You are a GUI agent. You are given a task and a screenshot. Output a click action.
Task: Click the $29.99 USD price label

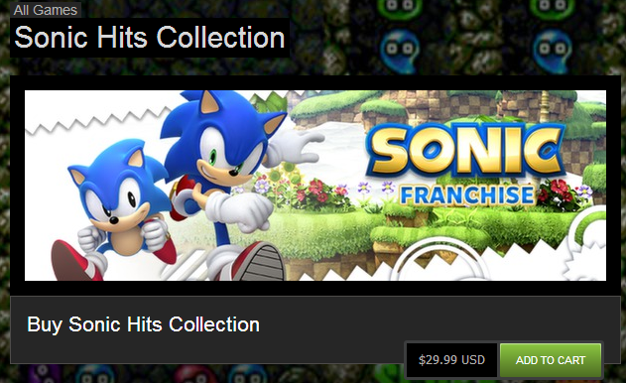coord(451,360)
